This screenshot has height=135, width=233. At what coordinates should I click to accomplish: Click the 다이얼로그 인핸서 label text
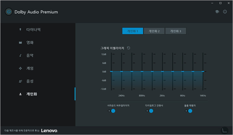(x=154, y=105)
